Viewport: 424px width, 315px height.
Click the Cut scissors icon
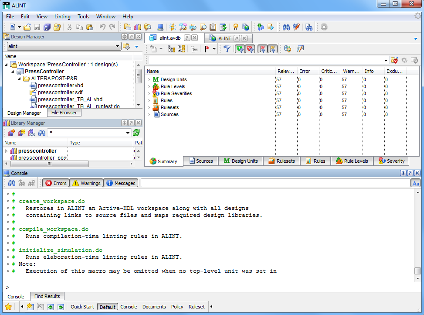point(69,27)
